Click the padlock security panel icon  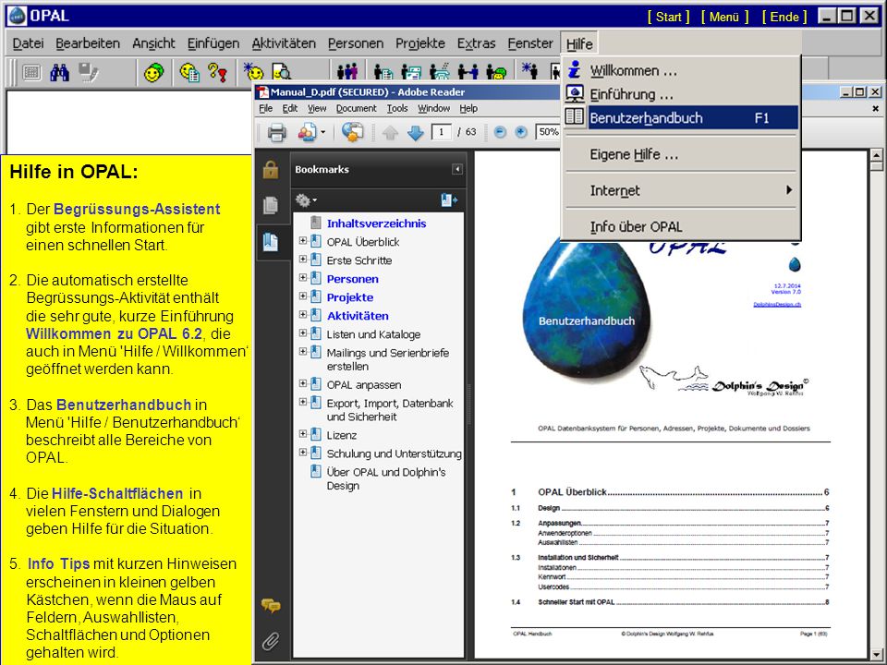[271, 170]
